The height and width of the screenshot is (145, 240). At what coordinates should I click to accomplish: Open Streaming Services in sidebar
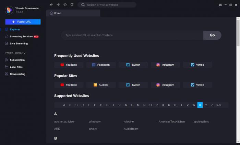(21, 37)
